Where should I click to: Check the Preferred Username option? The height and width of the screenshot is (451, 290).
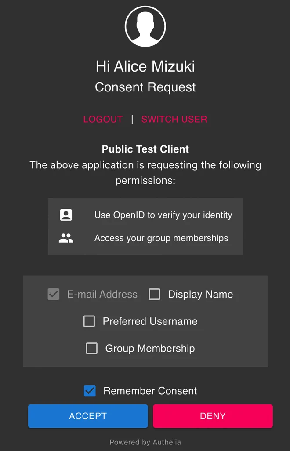pos(89,321)
